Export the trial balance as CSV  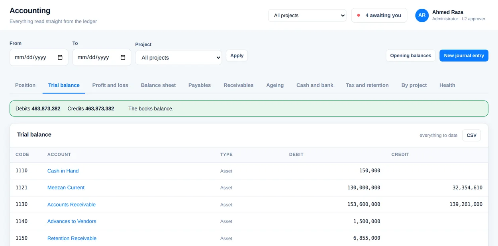[471, 135]
